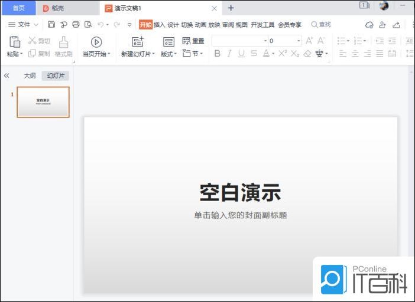The height and width of the screenshot is (302, 415).
Task: Click the Save icon in quick toolbar
Action: (x=51, y=25)
